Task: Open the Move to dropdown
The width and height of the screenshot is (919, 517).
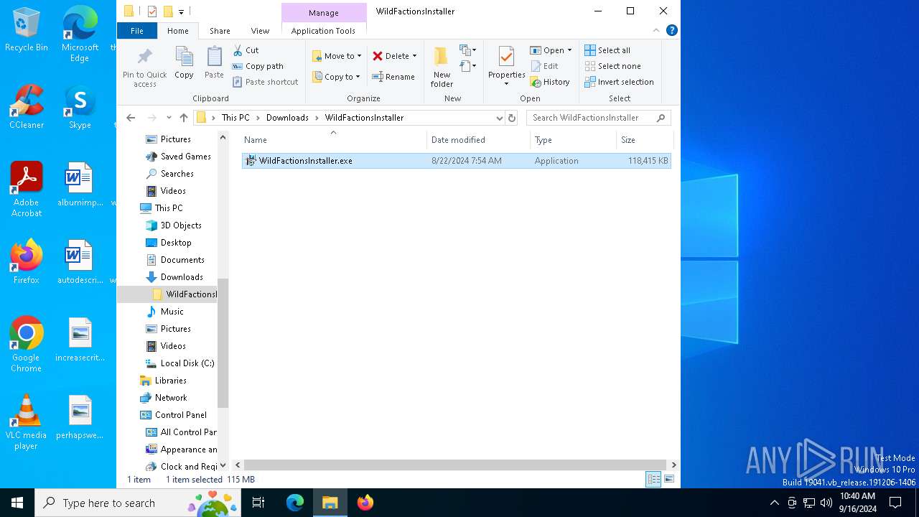Action: click(x=337, y=56)
